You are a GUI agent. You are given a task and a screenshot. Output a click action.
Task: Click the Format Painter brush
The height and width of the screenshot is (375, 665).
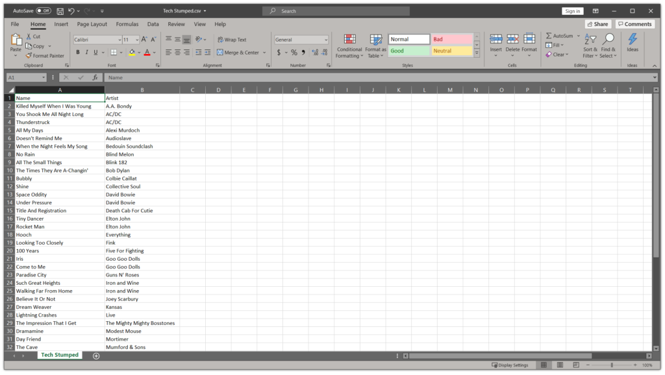tap(29, 56)
